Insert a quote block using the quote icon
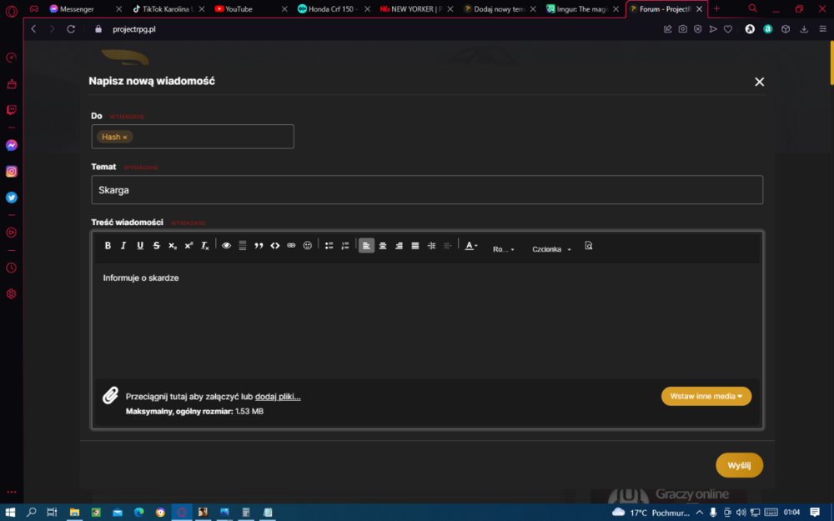 point(259,246)
